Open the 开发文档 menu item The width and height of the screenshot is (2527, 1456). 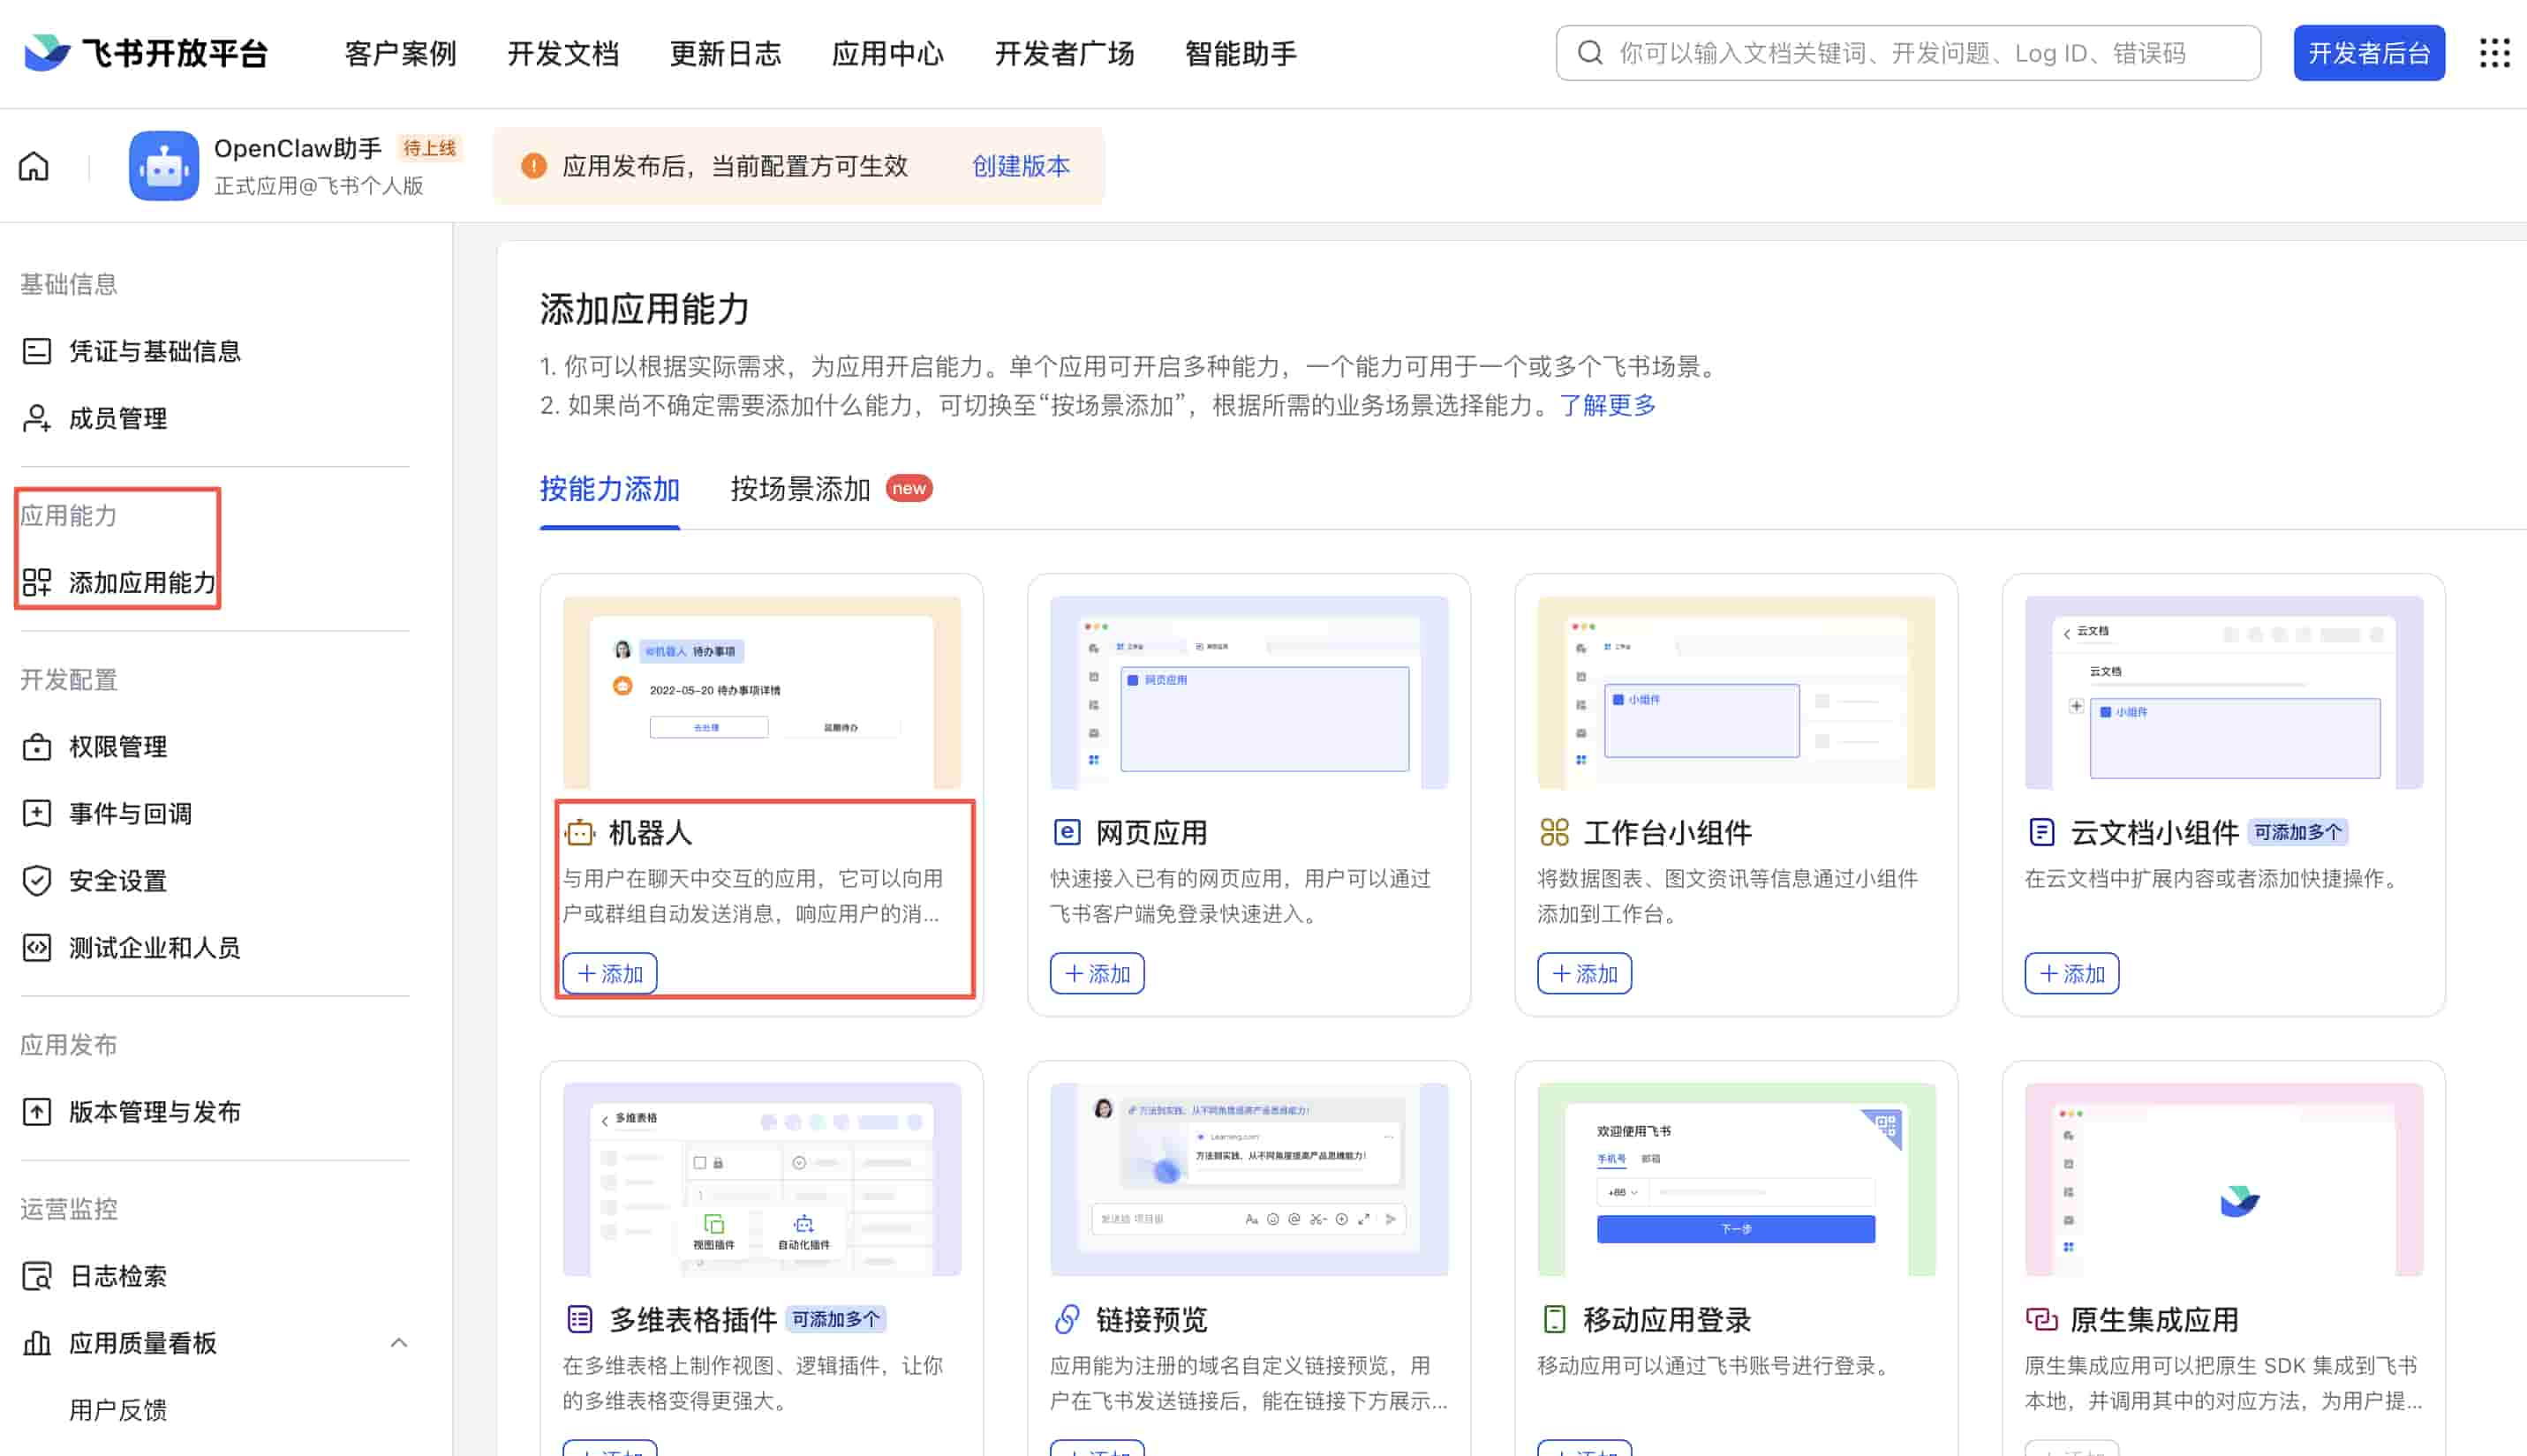click(x=562, y=53)
